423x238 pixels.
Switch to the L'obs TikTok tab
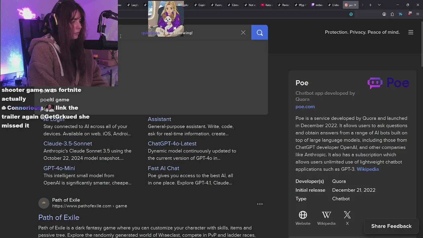coord(334,5)
